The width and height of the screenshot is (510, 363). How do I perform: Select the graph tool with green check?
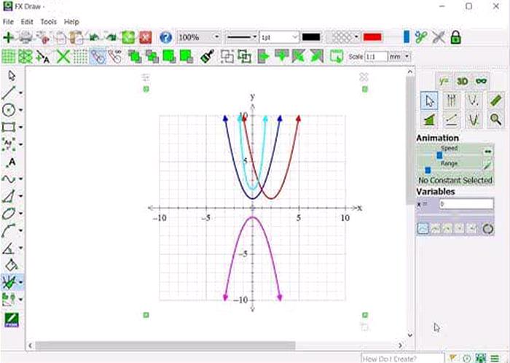click(x=9, y=282)
